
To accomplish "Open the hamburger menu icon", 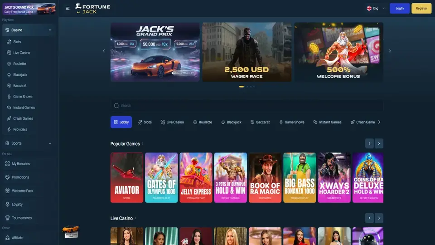I will point(68,8).
